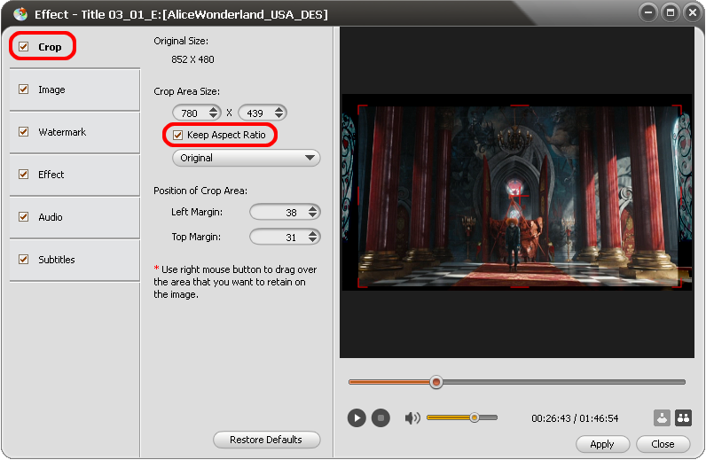The height and width of the screenshot is (460, 706).
Task: Toggle the Image checkbox
Action: click(23, 90)
